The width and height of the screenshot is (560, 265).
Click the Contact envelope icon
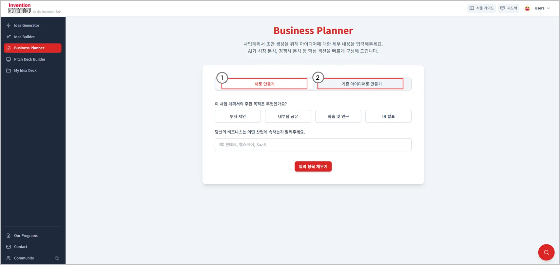click(9, 247)
